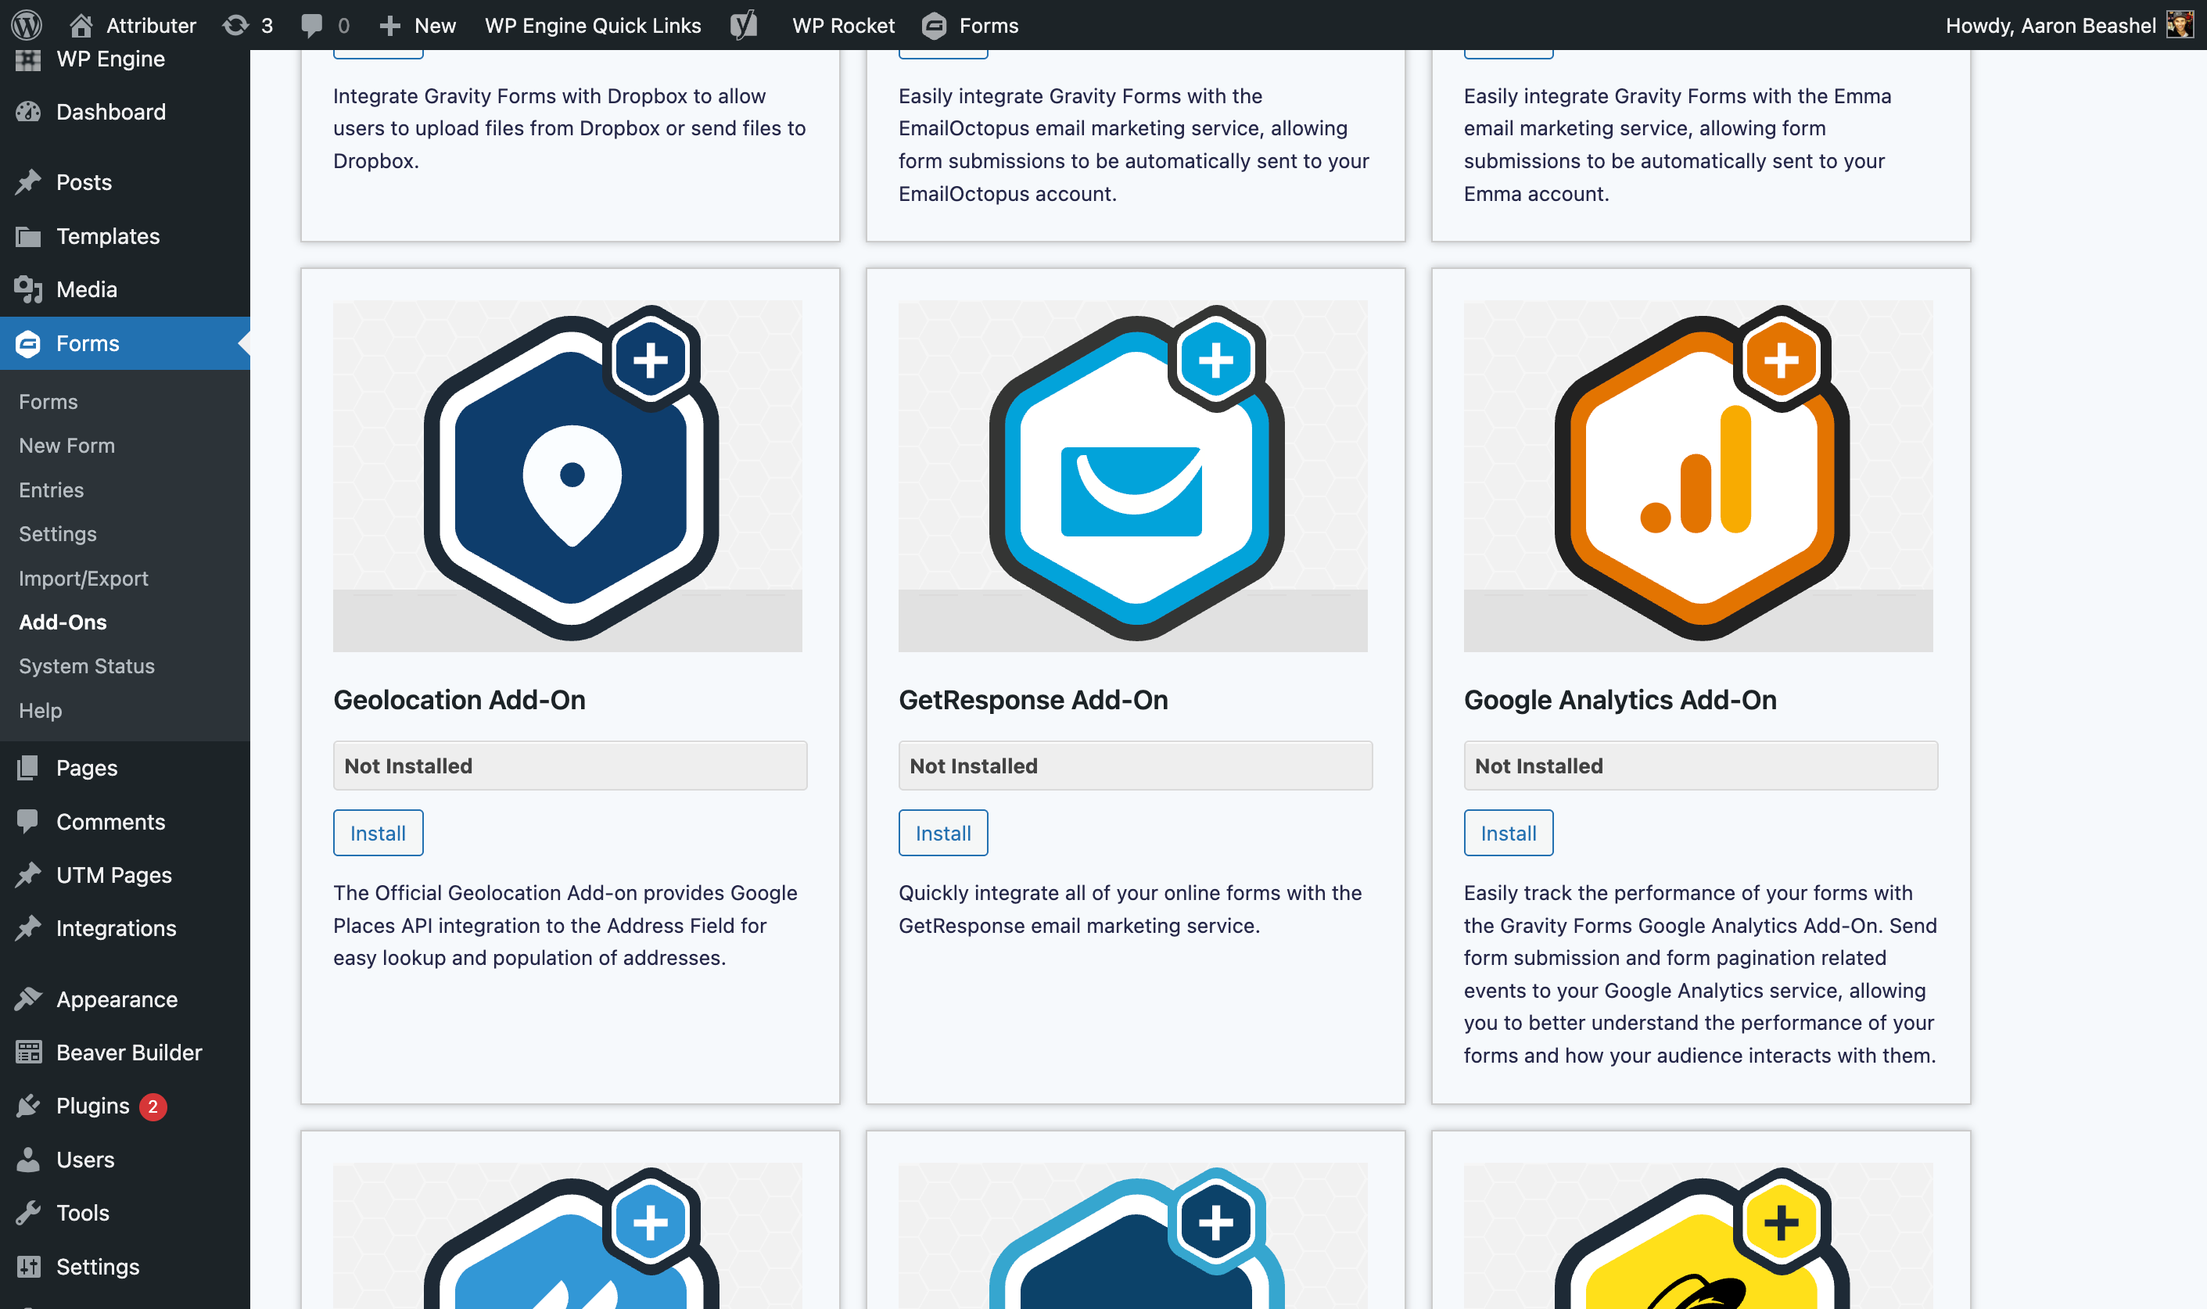Go to Attributer site name link
The height and width of the screenshot is (1309, 2207).
tap(151, 26)
